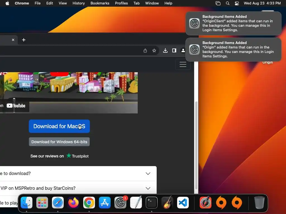
Task: Open the hamburger navigation menu
Action: pos(183,64)
